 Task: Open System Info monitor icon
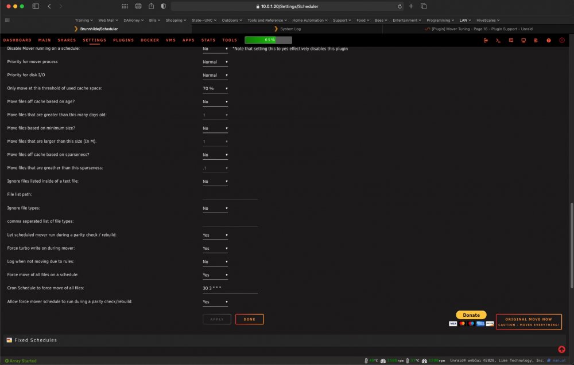pos(523,40)
